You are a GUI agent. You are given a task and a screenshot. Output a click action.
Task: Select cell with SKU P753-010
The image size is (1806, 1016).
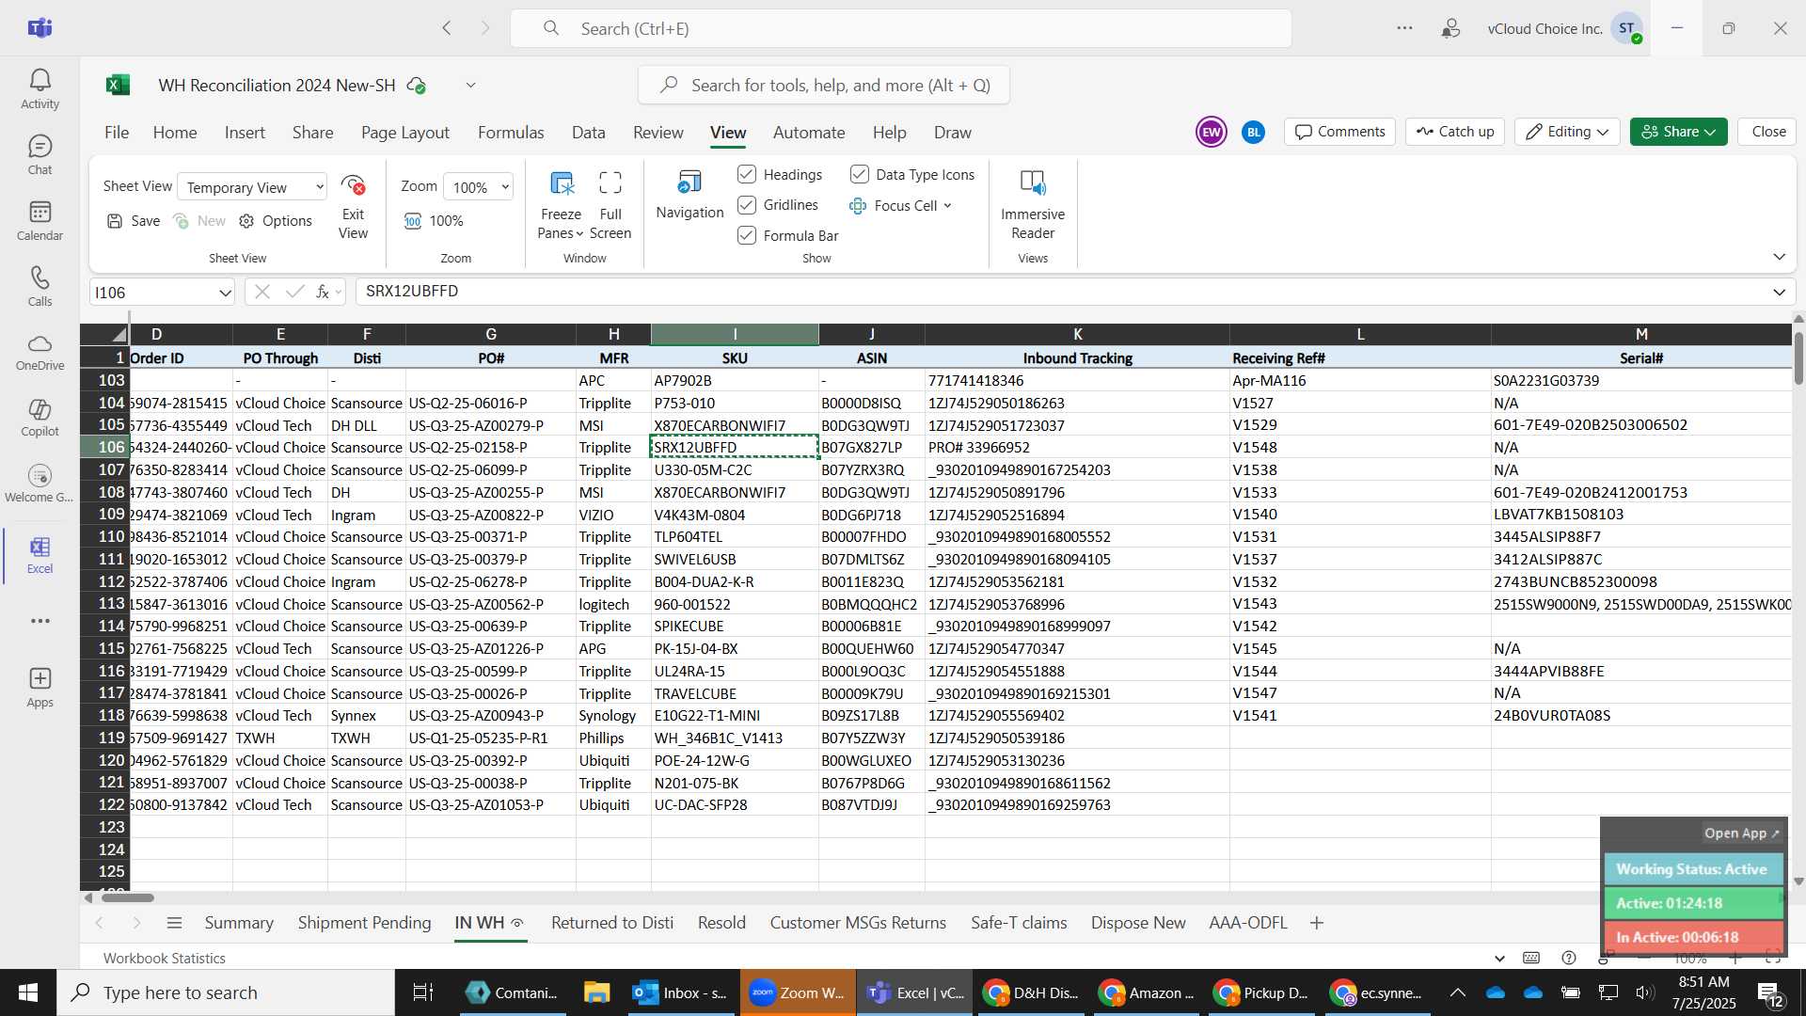735,403
